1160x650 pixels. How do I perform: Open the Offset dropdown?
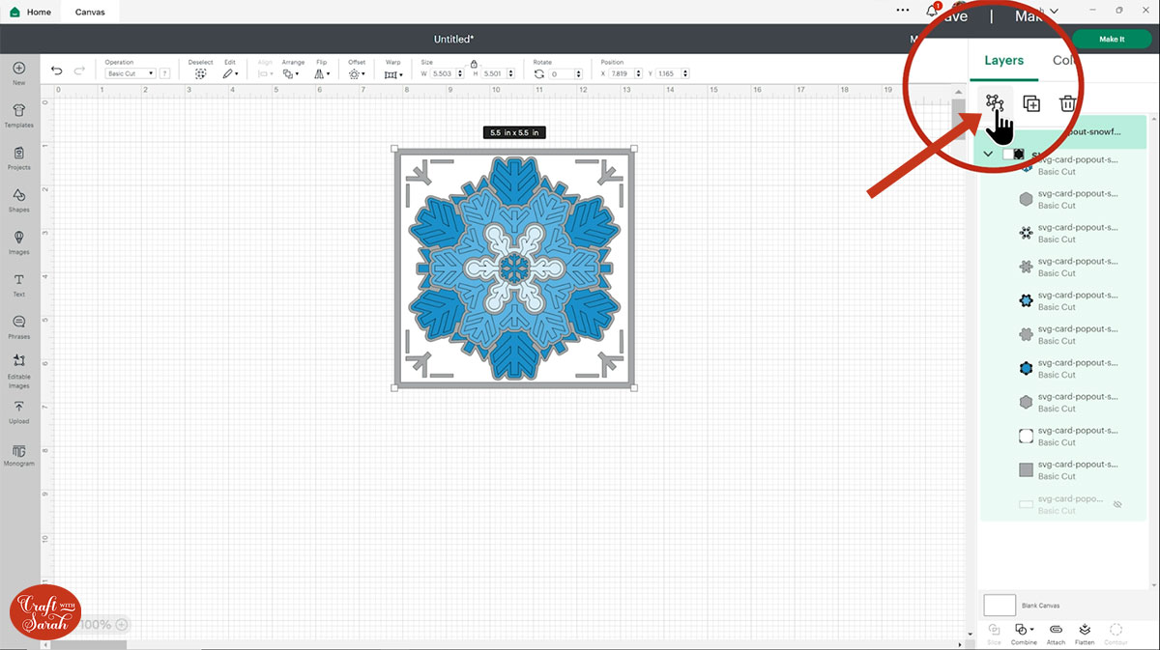click(x=357, y=73)
